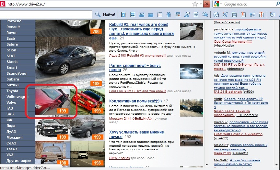The width and height of the screenshot is (280, 170).
Task: Open the calendar icon in toolbar
Action: click(x=178, y=15)
